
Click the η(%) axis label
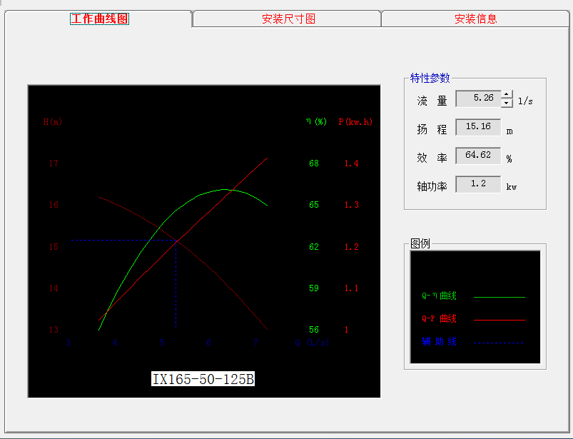[316, 122]
